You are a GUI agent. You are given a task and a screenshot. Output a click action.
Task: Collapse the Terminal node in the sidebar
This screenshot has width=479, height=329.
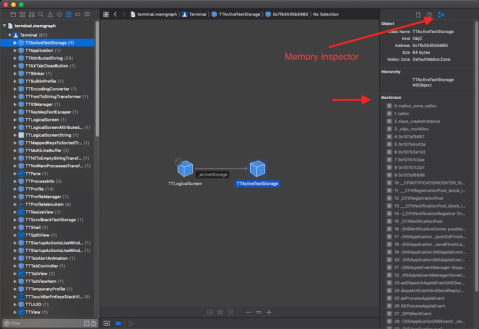[x=9, y=35]
